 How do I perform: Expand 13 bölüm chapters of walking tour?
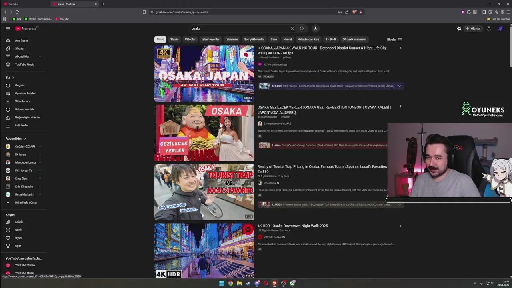click(399, 86)
